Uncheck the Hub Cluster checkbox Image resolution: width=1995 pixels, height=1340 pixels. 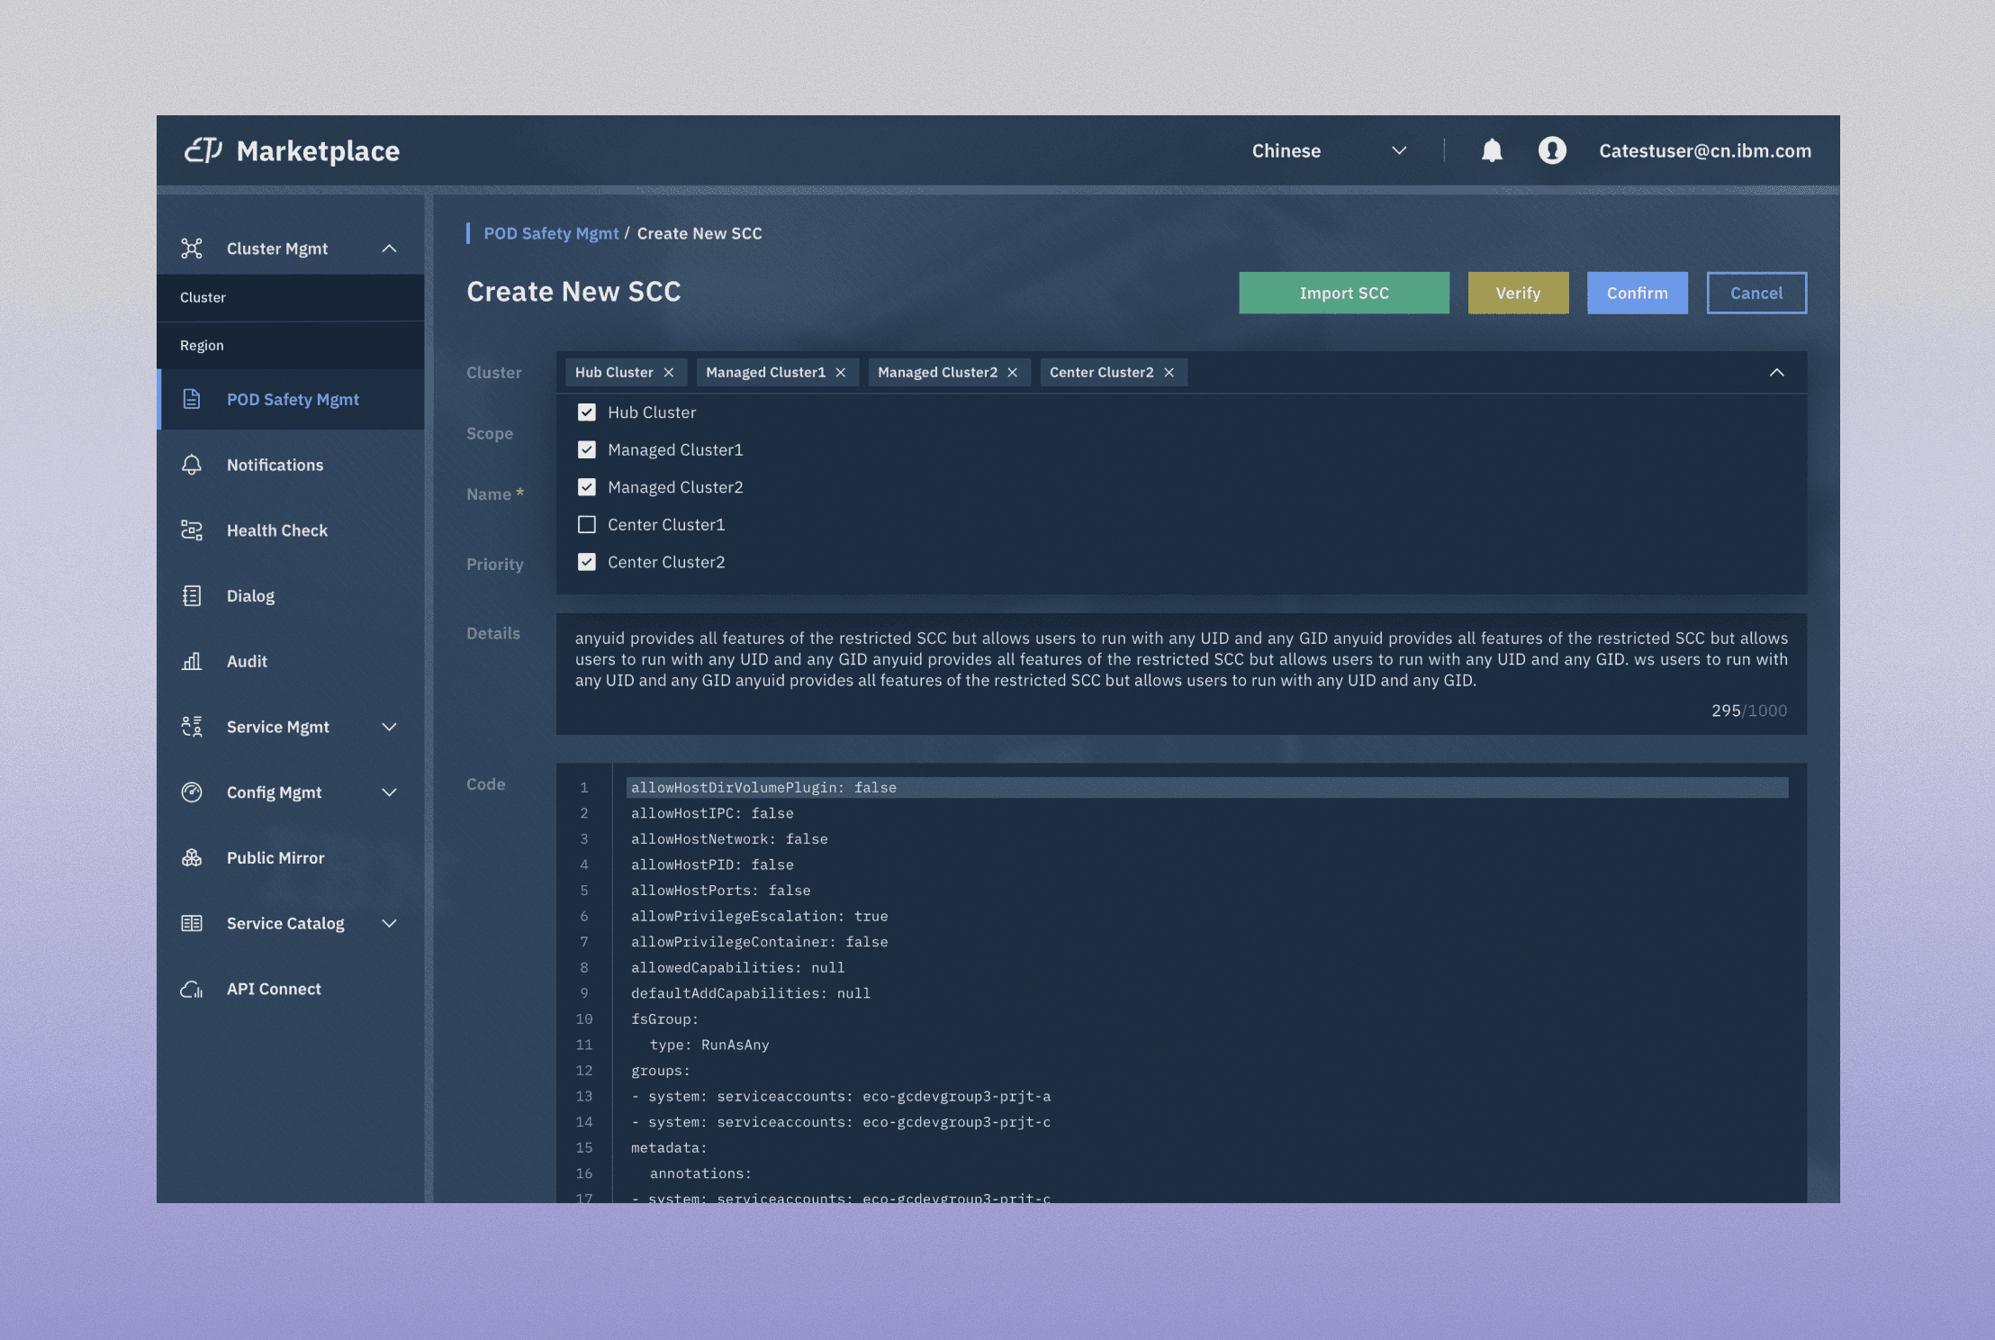(x=587, y=412)
